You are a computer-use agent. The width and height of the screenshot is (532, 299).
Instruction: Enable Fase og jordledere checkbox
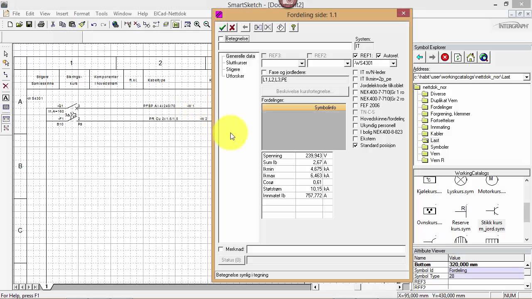[264, 72]
